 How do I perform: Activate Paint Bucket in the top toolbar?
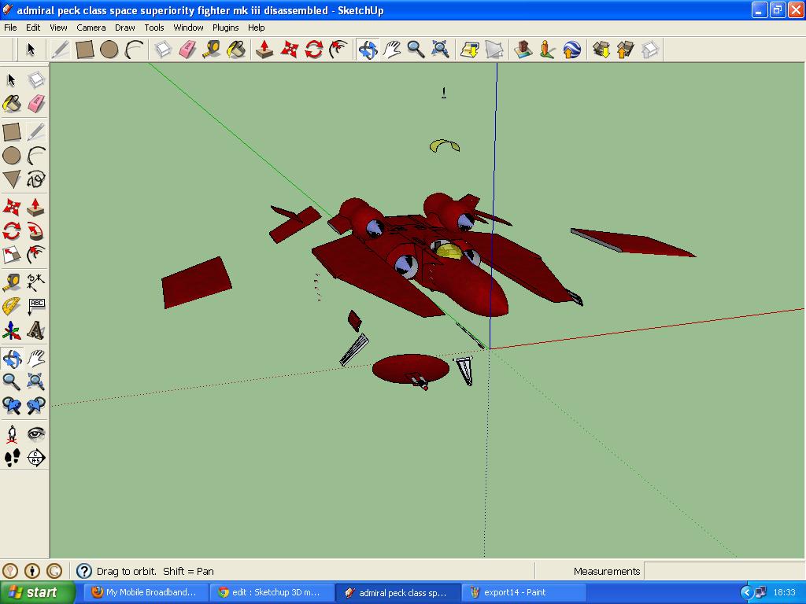tap(236, 50)
